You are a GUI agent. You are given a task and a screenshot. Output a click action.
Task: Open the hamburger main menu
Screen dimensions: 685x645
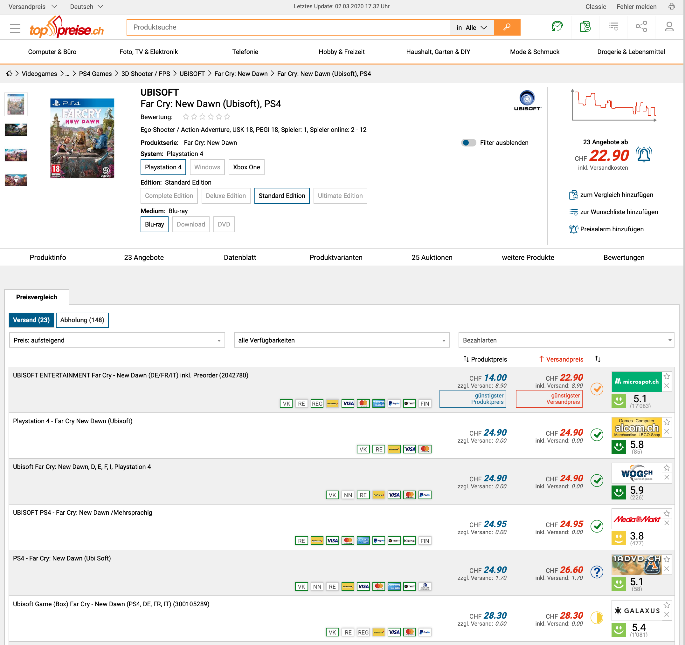point(15,28)
